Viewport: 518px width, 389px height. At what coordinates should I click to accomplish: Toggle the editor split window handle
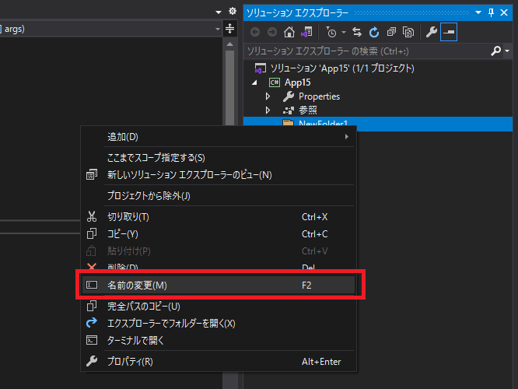229,29
